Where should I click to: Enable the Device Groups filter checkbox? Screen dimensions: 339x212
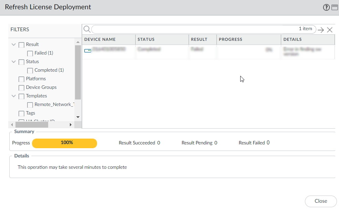(x=21, y=87)
